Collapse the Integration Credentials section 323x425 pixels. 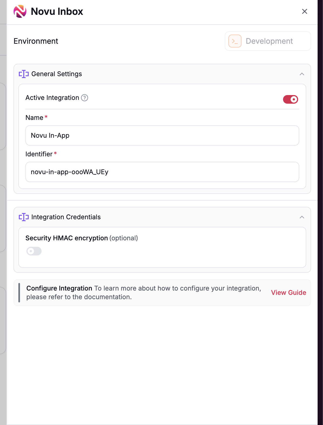pyautogui.click(x=302, y=217)
